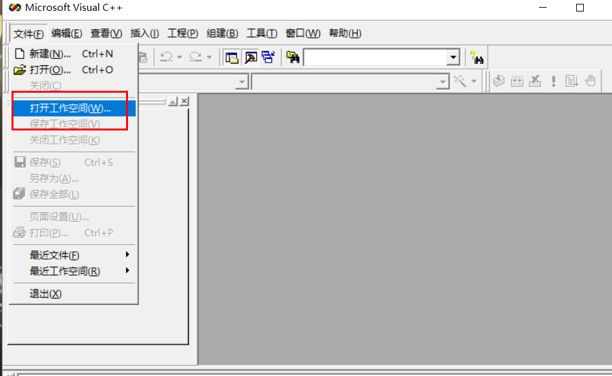Expand the second WizardBar members dropdown
The height and width of the screenshot is (376, 612).
coord(442,82)
